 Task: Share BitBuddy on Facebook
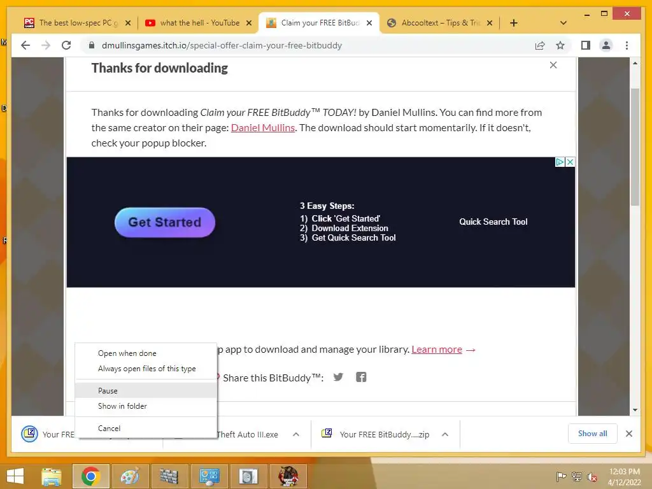[361, 377]
